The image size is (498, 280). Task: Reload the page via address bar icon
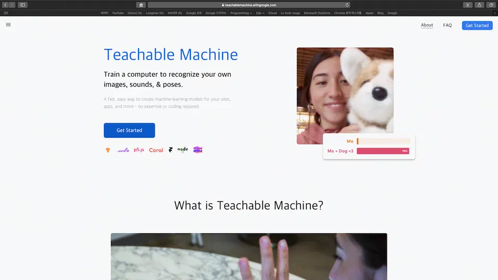tap(347, 5)
